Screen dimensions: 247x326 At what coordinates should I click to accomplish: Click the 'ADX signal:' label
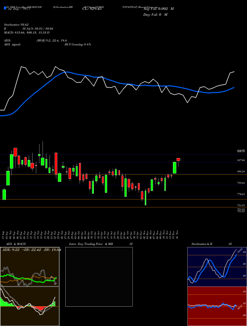pyautogui.click(x=12, y=44)
